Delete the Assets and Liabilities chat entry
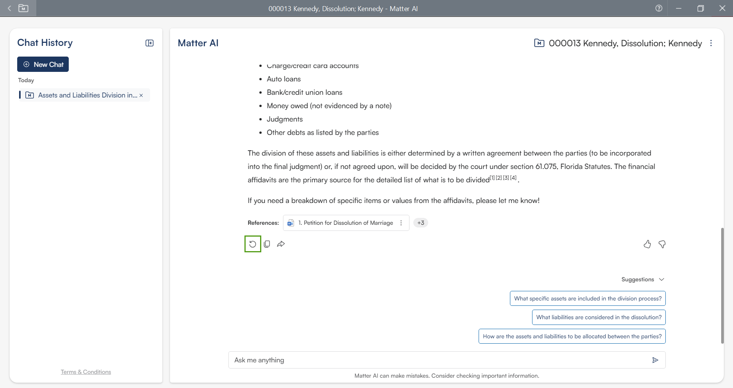Screen dimensions: 733x388 pyautogui.click(x=141, y=96)
